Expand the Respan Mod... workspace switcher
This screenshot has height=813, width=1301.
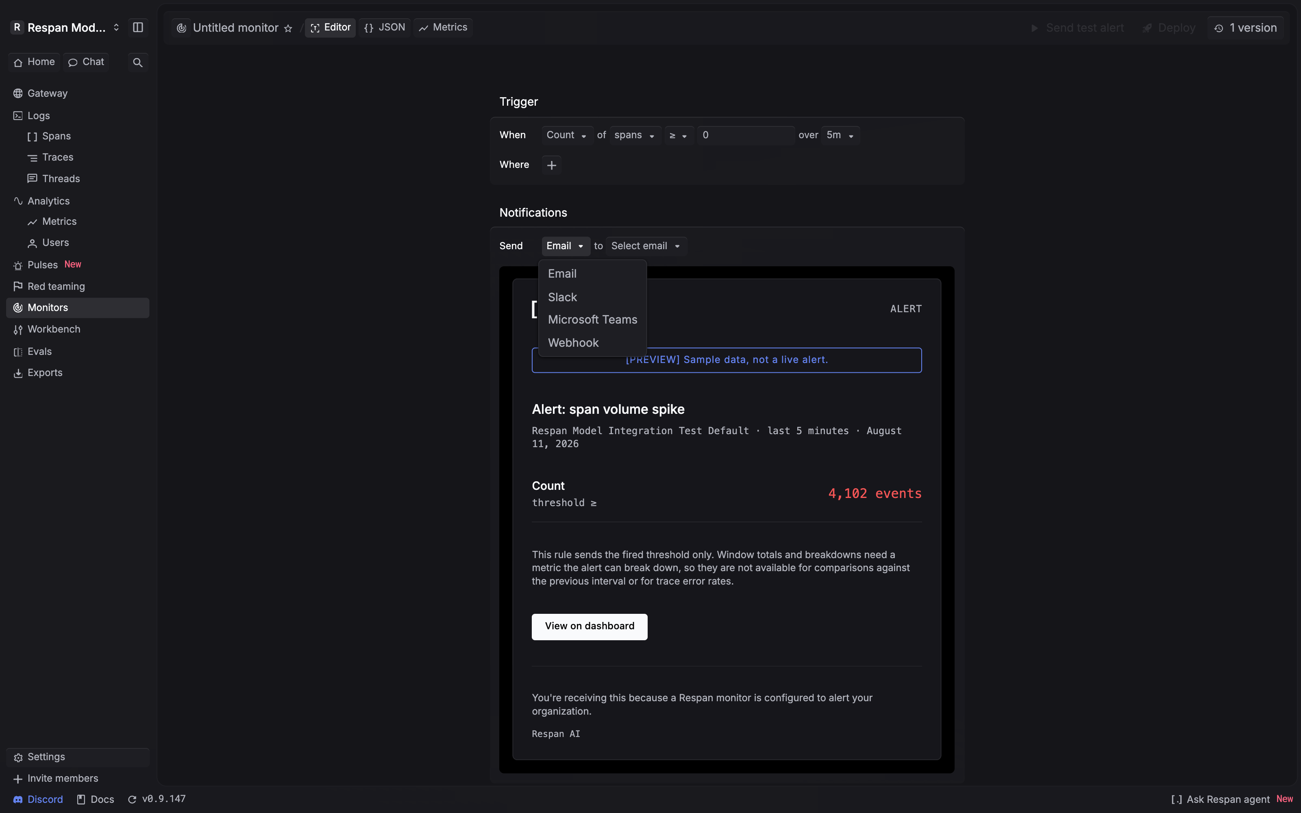(65, 27)
